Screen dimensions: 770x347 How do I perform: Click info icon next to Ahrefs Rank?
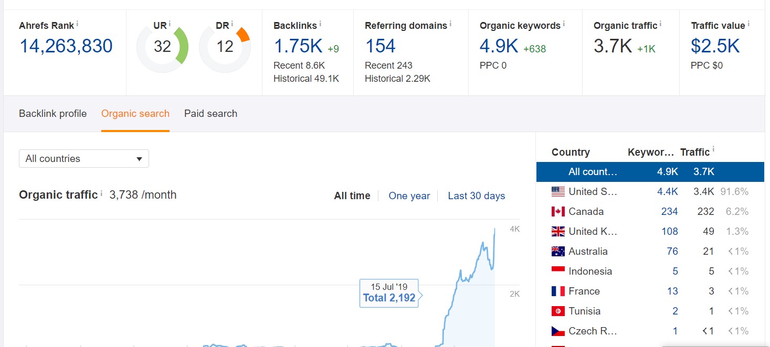tap(77, 24)
